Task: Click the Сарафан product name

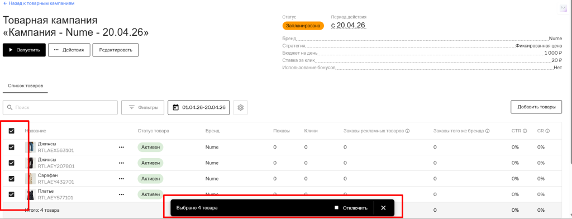Action: click(47, 175)
